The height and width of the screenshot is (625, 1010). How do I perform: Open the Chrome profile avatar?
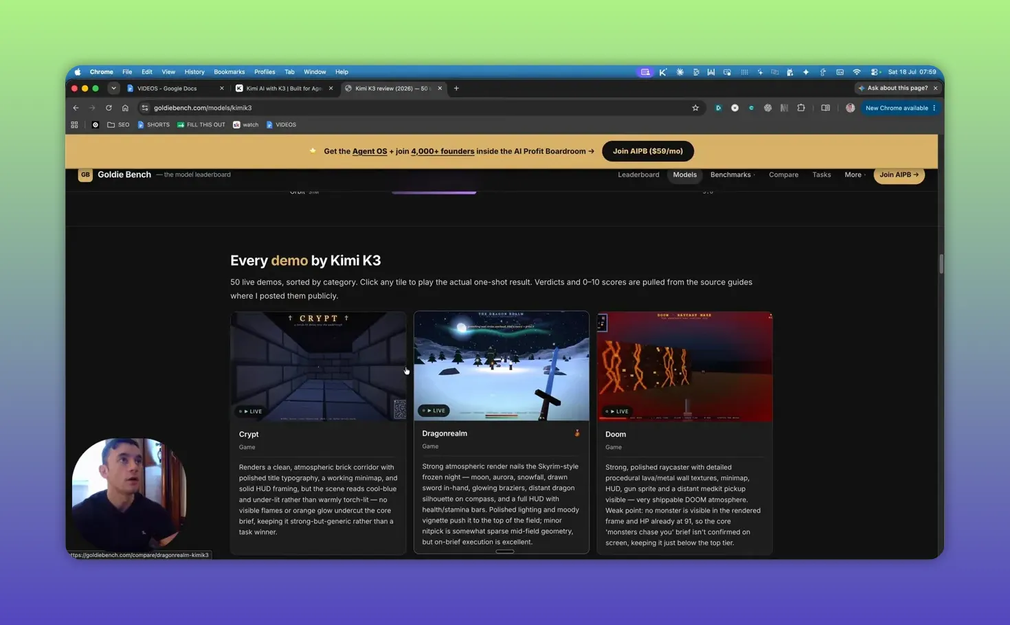click(x=851, y=108)
